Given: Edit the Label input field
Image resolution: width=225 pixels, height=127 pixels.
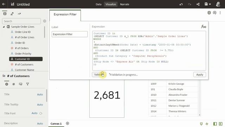Looking at the screenshot, I should [70, 34].
